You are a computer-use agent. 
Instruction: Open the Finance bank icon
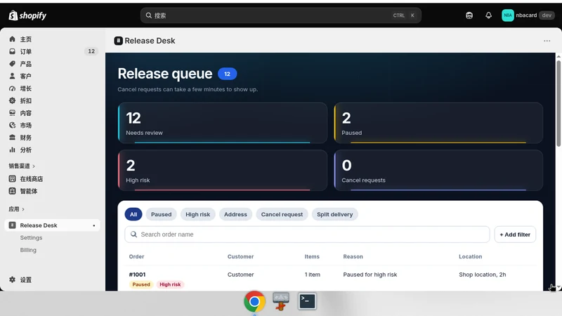[x=12, y=137]
